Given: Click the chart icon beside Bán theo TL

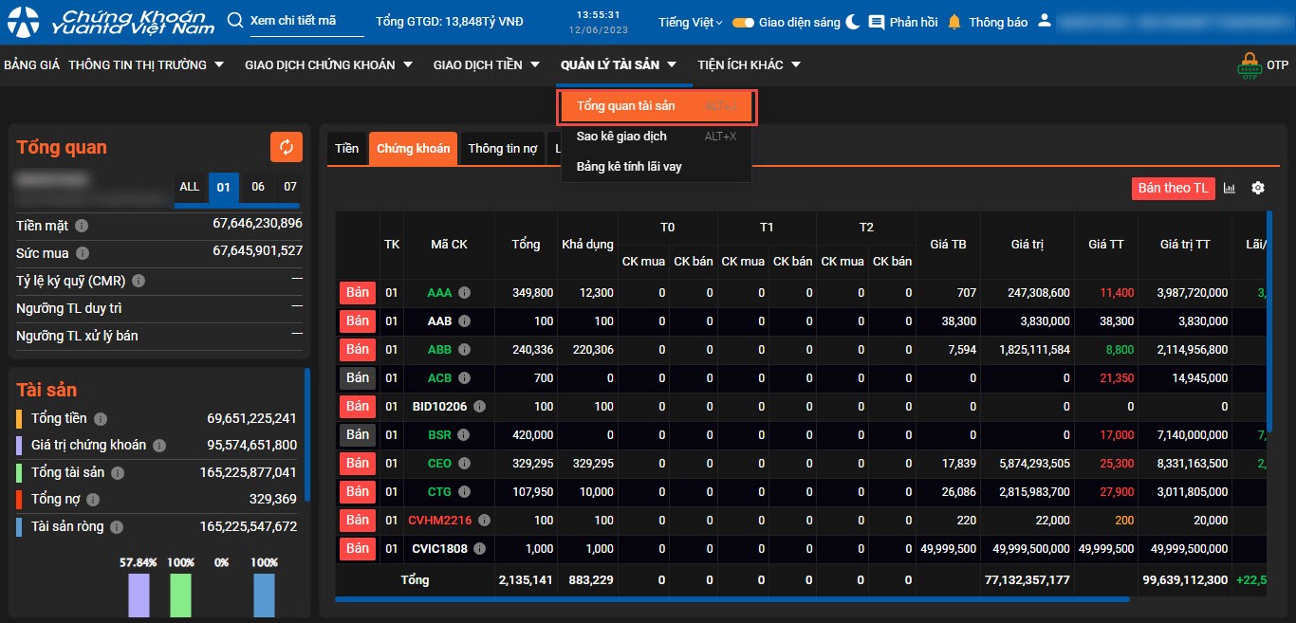Looking at the screenshot, I should click(1230, 188).
